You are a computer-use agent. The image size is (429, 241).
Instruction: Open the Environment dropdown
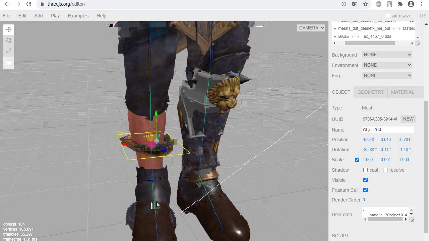point(387,65)
